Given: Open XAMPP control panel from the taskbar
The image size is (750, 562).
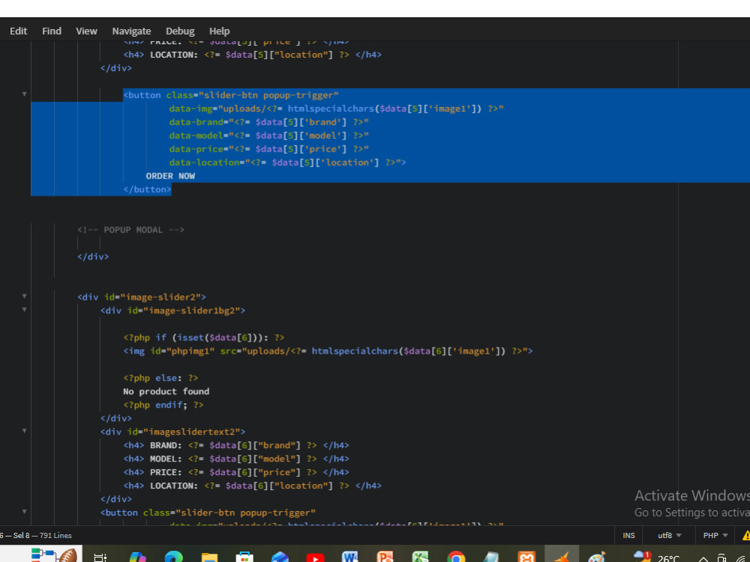Looking at the screenshot, I should pyautogui.click(x=526, y=558).
